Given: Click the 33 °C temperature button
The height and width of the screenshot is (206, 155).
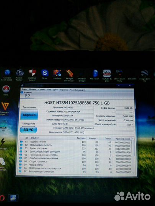Looking at the screenshot, I should click(x=28, y=130).
